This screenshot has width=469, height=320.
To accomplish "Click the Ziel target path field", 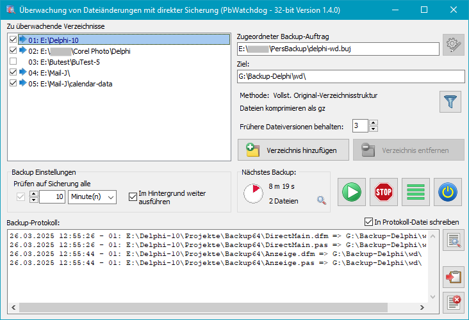I will coord(351,77).
